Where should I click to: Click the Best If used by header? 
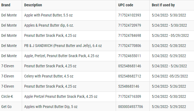coord(163,5)
